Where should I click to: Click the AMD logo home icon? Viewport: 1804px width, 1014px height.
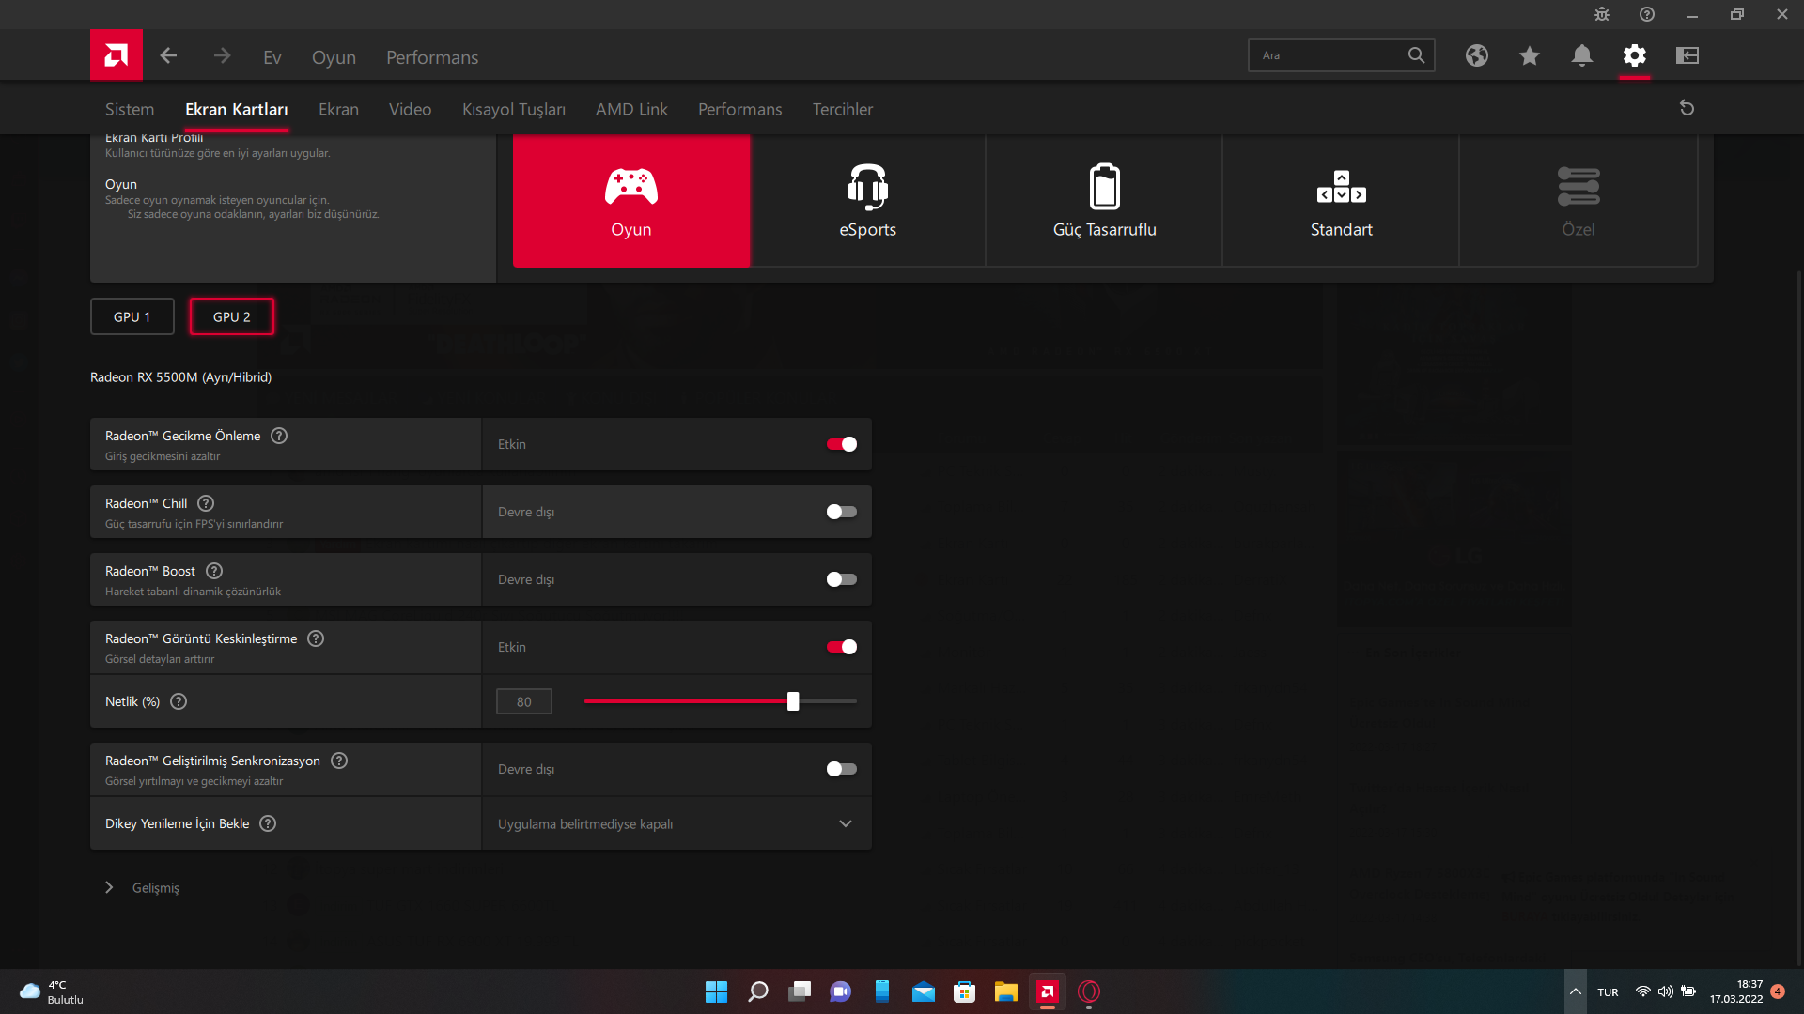(x=117, y=55)
